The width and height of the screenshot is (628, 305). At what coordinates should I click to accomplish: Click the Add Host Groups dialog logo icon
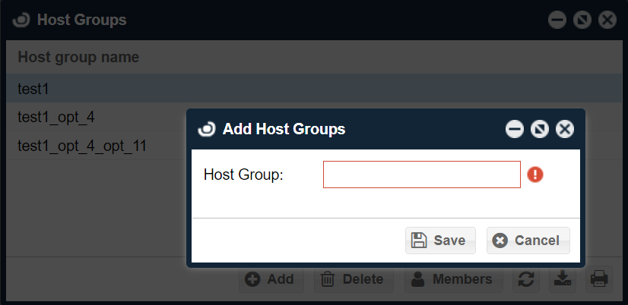[x=207, y=129]
